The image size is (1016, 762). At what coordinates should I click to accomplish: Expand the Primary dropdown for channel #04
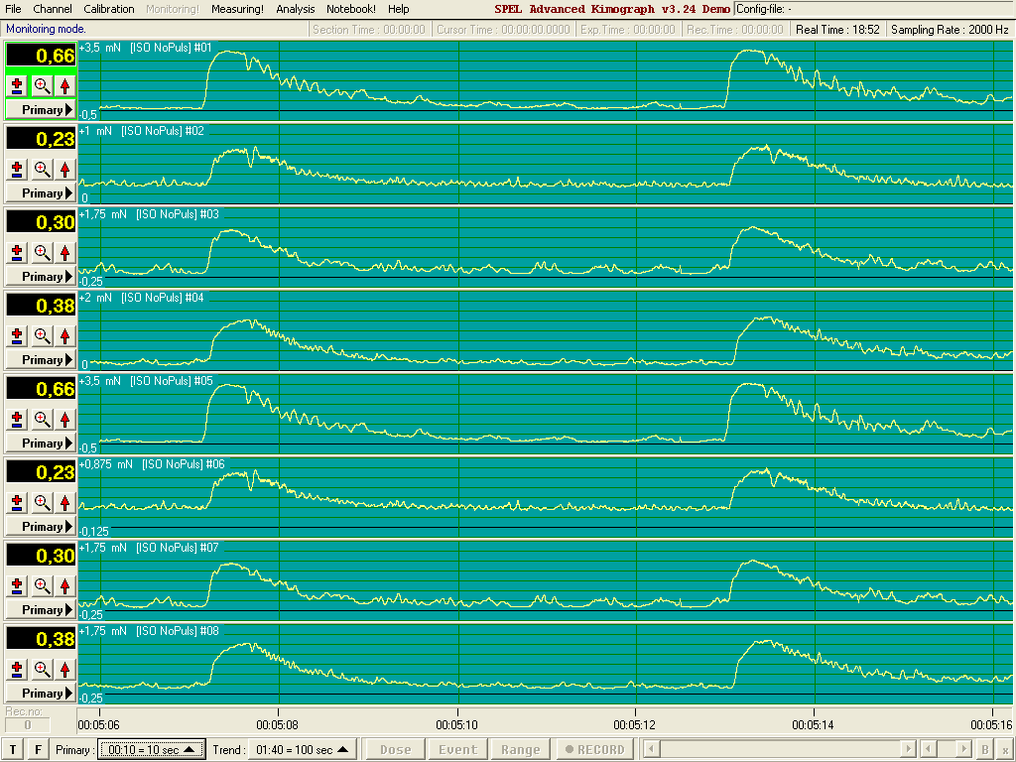[41, 359]
